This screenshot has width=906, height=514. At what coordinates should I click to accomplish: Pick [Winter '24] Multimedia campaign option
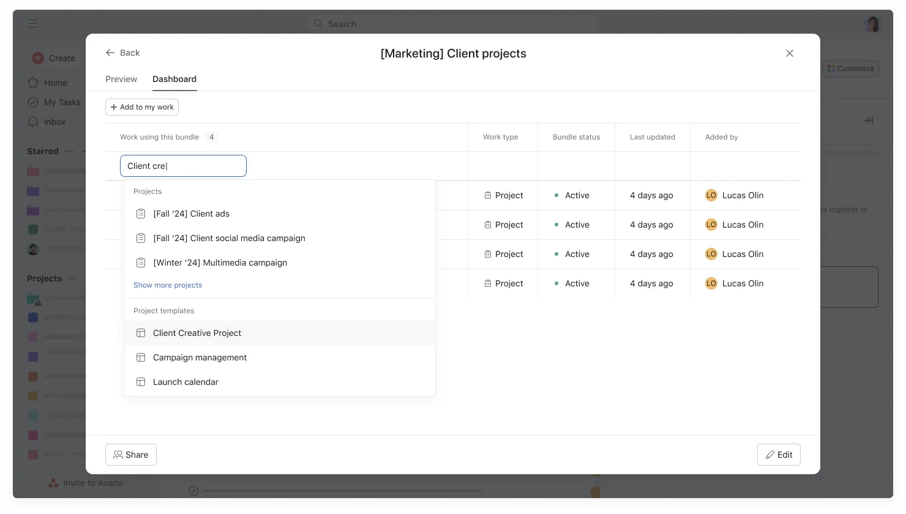(x=220, y=263)
